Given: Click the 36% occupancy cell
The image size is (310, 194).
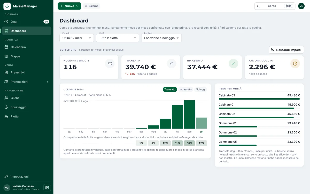Looking at the screenshot, I should coord(189,143).
